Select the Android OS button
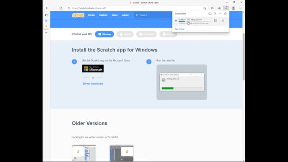288x162 pixels. [x=168, y=34]
